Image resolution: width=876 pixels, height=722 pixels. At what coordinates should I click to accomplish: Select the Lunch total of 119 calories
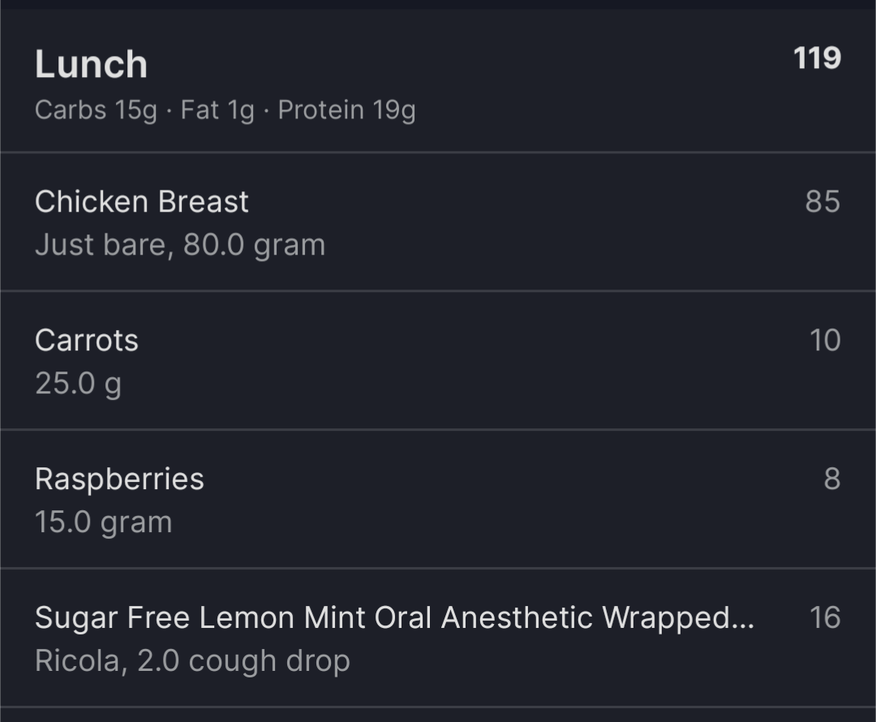[817, 58]
